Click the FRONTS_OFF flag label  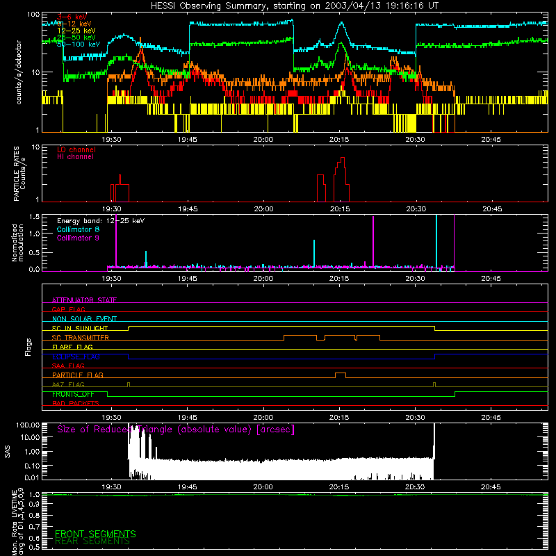click(x=73, y=394)
